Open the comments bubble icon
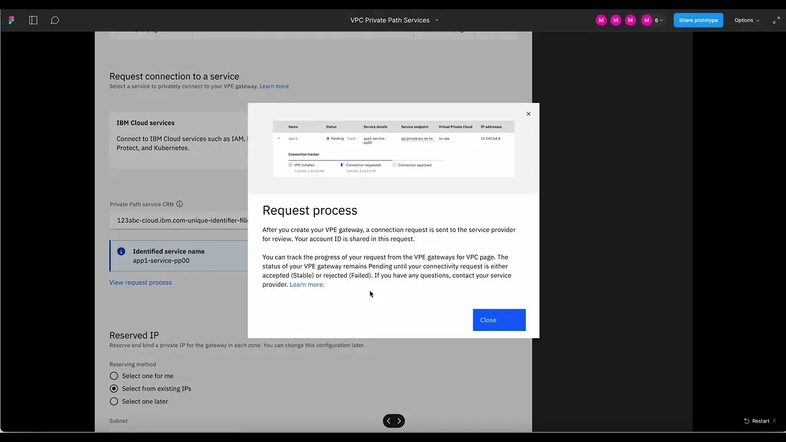 coord(55,20)
